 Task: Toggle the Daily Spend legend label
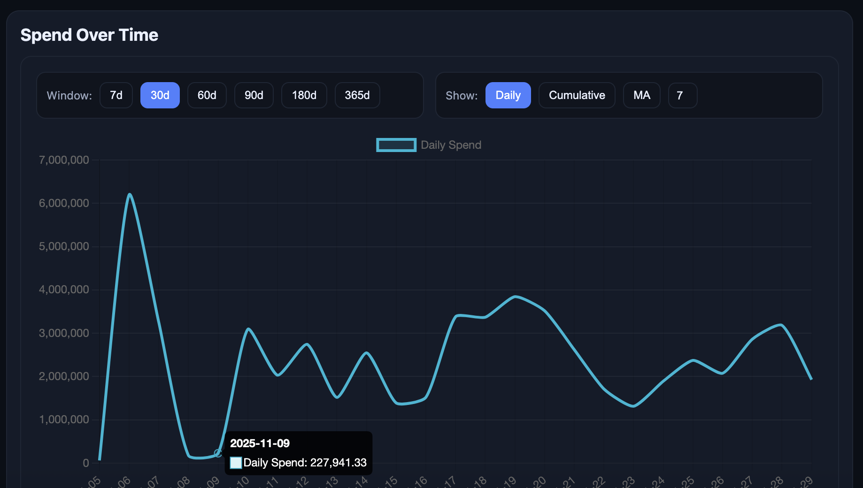(x=451, y=145)
